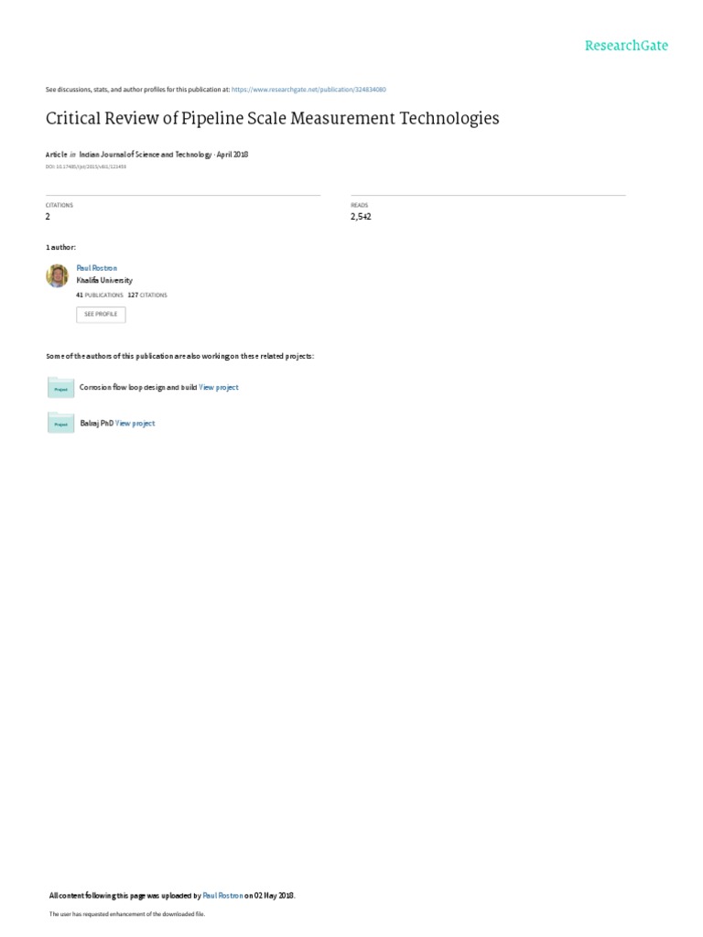Click the ResearchGate logo

626,46
